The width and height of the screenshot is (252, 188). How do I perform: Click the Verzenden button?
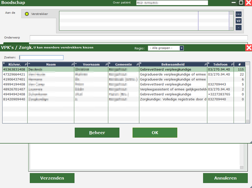coord(52,178)
